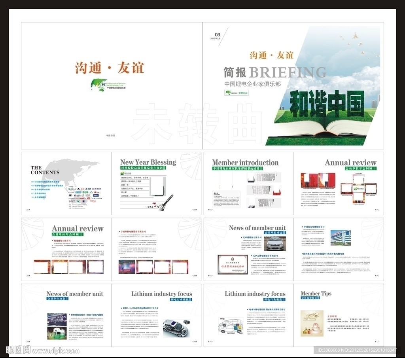Screen dimensions: 405x358
Task: Click the 天津力神电池股份有限公司 bullet heading
Action: 265,256
